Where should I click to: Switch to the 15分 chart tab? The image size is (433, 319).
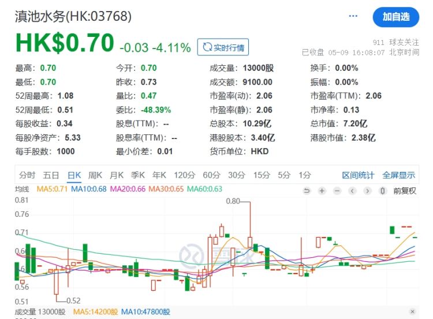pos(262,175)
